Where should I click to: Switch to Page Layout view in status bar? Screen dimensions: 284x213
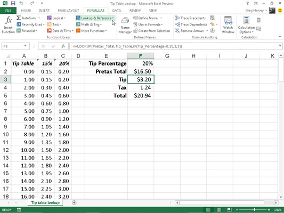point(219,210)
